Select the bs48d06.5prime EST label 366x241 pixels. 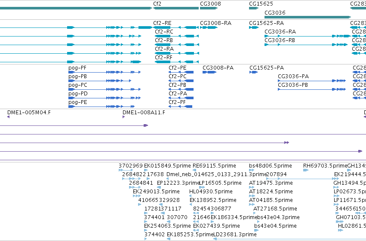click(x=271, y=166)
